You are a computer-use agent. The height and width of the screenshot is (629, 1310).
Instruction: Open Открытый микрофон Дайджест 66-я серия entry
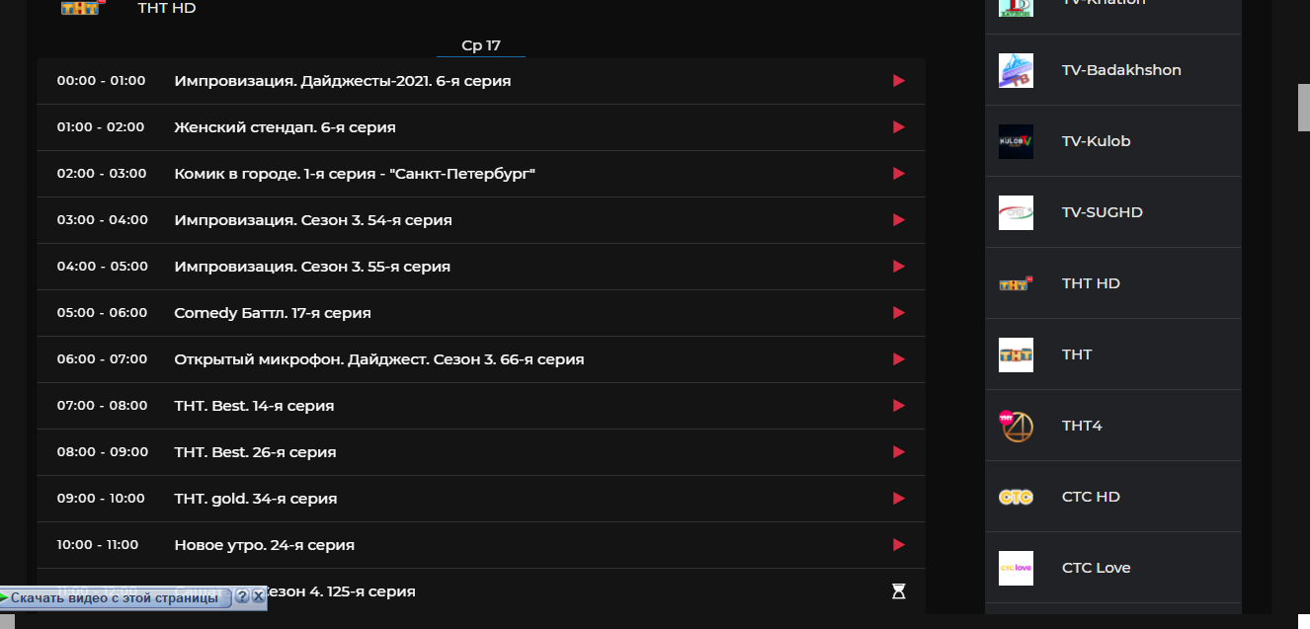point(378,359)
